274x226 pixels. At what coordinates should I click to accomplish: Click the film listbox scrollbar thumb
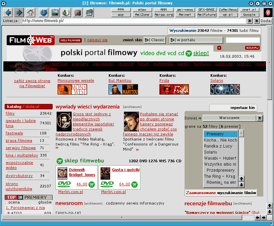click(x=241, y=133)
